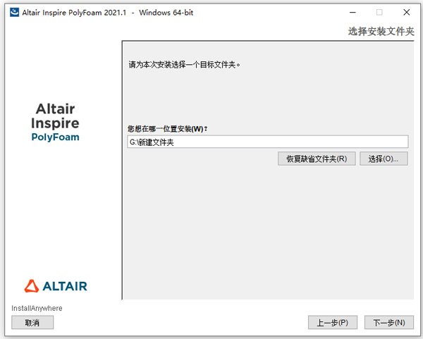
Task: Minimize the installer window
Action: pyautogui.click(x=352, y=13)
